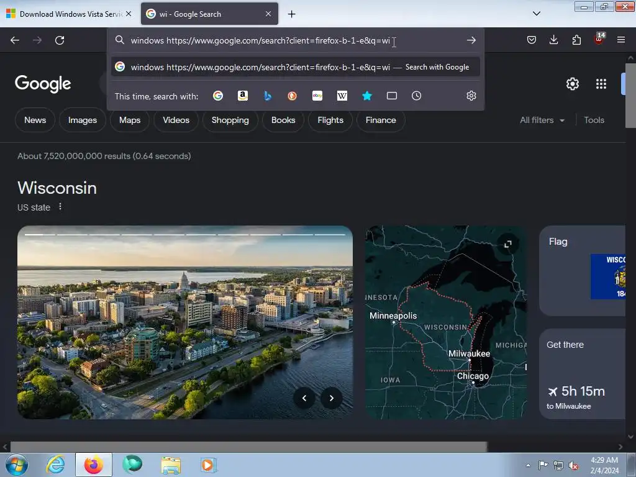Click the muted volume tray icon
The image size is (636, 477).
coord(573,466)
